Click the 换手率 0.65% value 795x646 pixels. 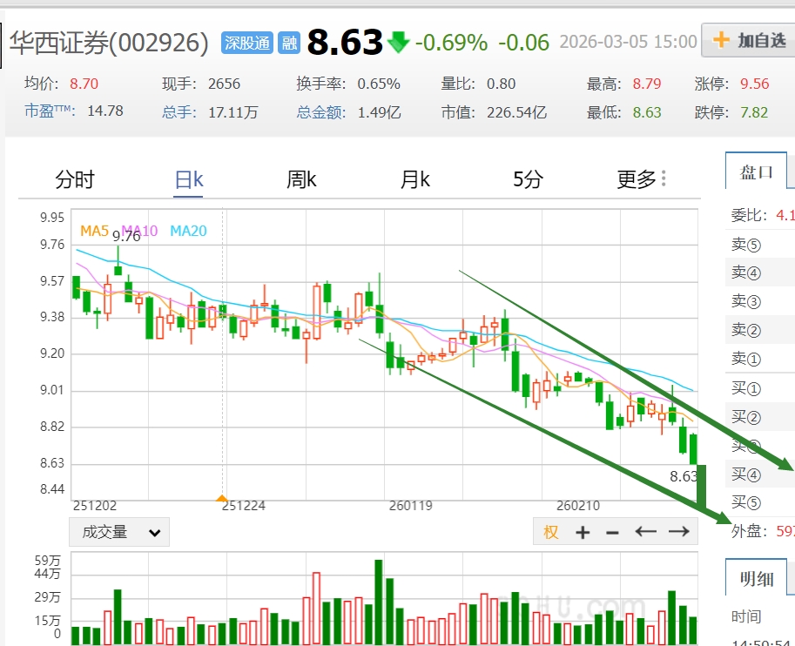tap(379, 84)
